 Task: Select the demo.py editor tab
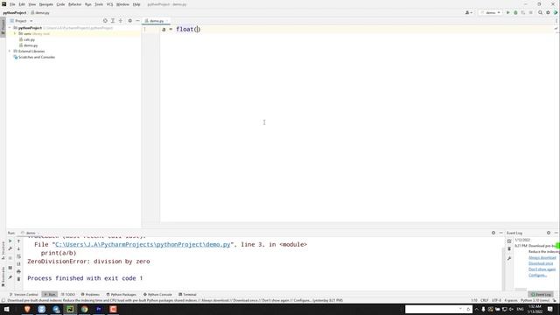(156, 21)
